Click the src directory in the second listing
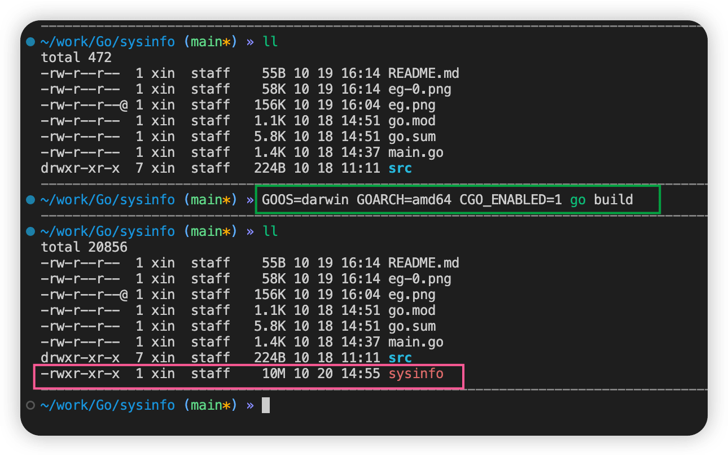This screenshot has width=728, height=456. point(400,358)
